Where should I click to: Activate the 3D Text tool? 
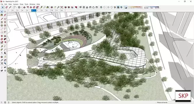point(5,53)
